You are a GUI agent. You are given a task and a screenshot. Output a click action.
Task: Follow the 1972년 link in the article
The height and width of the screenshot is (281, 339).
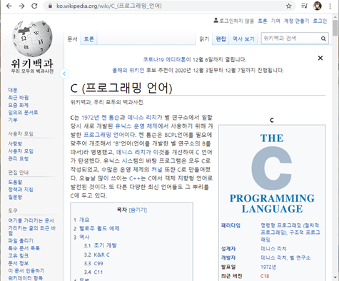[90, 118]
